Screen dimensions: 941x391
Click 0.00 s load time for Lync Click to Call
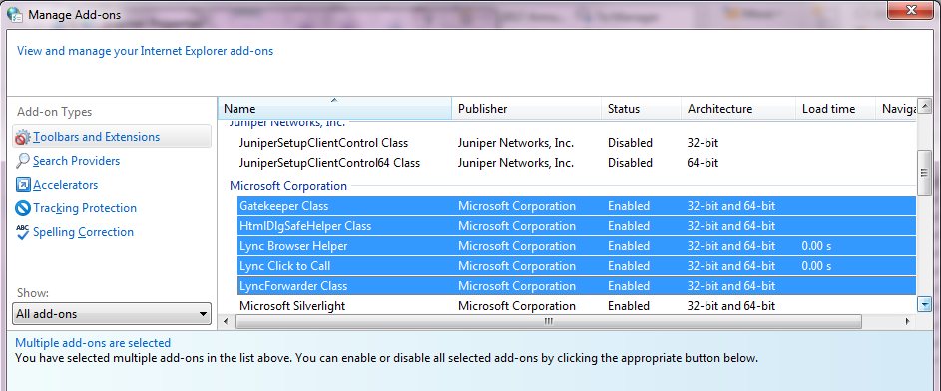[816, 266]
